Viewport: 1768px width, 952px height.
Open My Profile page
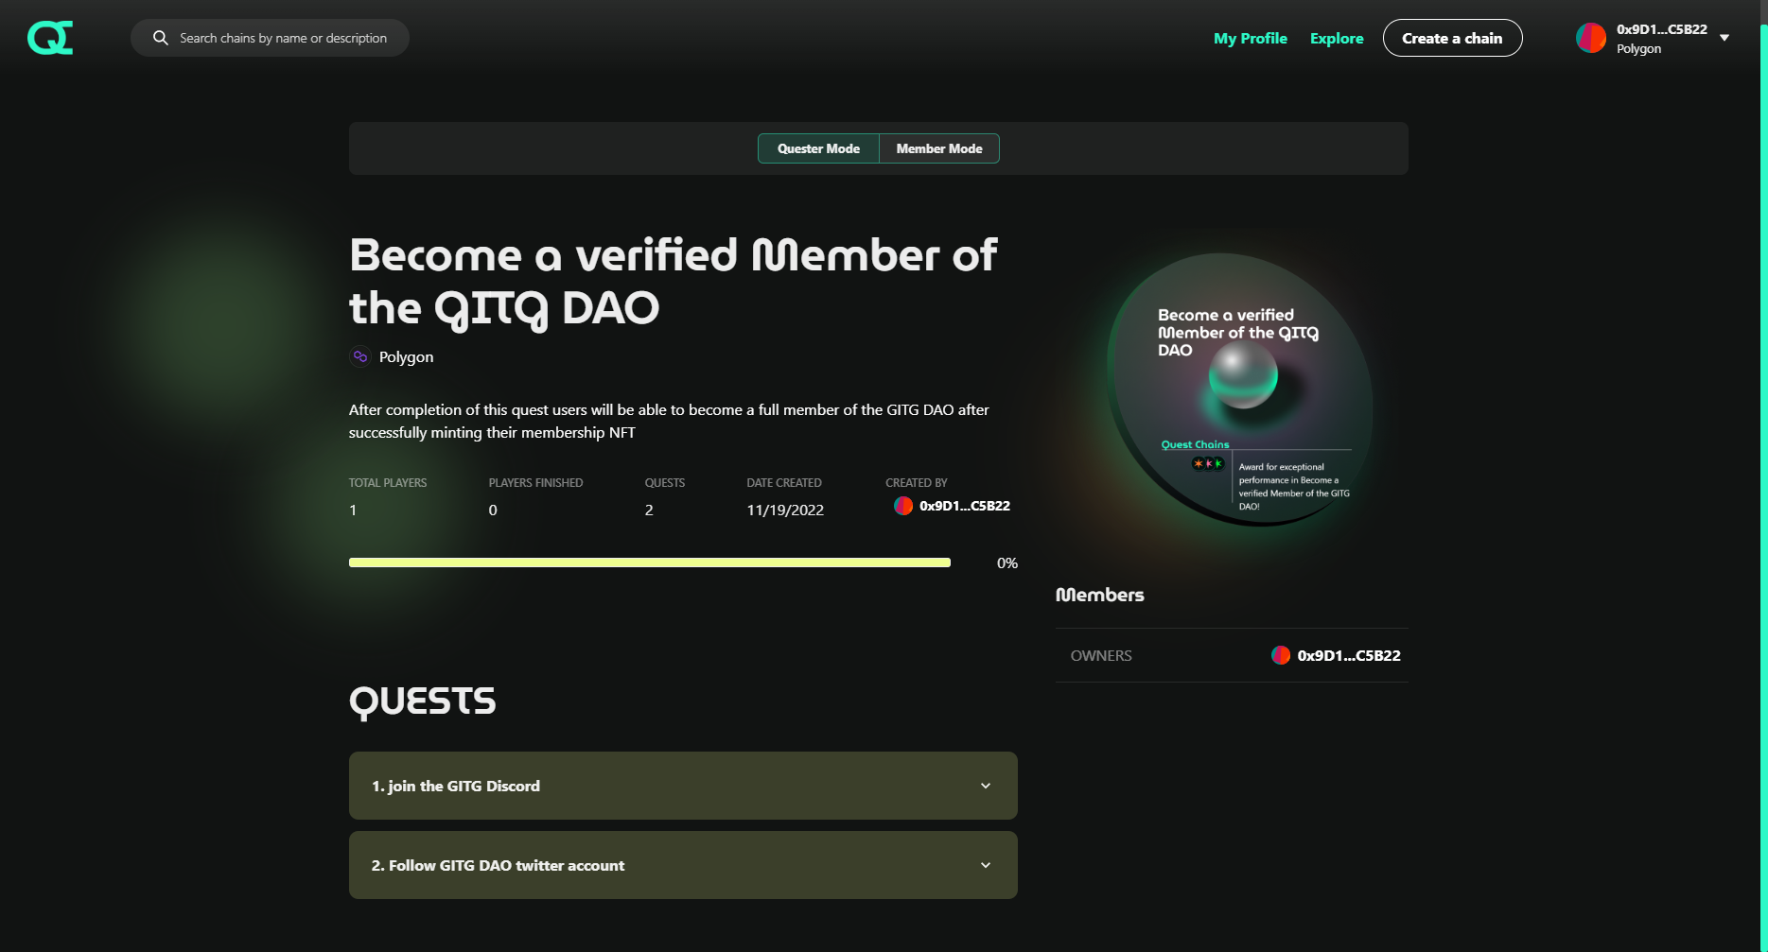coord(1251,38)
